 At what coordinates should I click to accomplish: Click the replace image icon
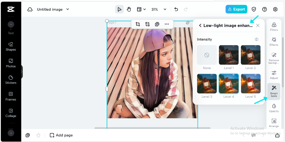point(147,24)
